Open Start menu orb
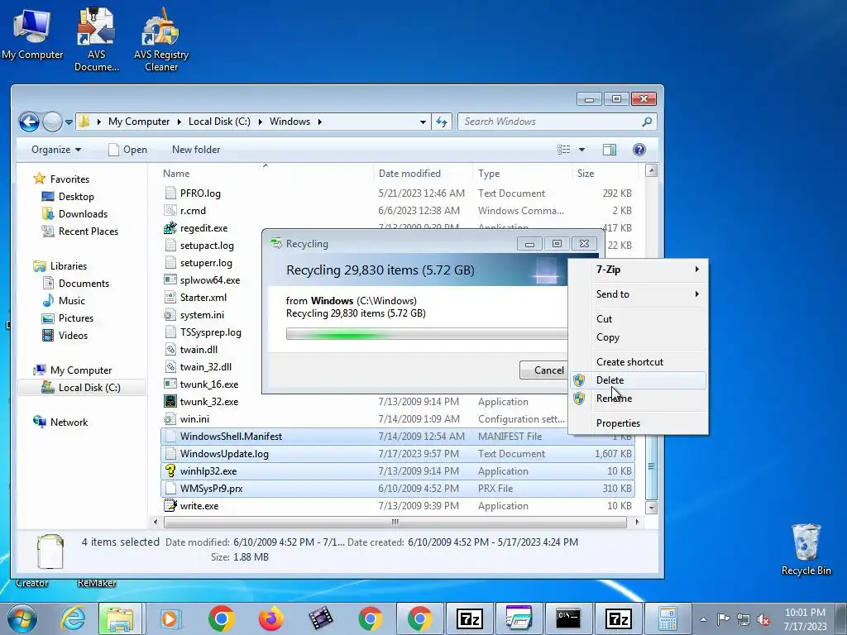The image size is (847, 635). click(22, 618)
